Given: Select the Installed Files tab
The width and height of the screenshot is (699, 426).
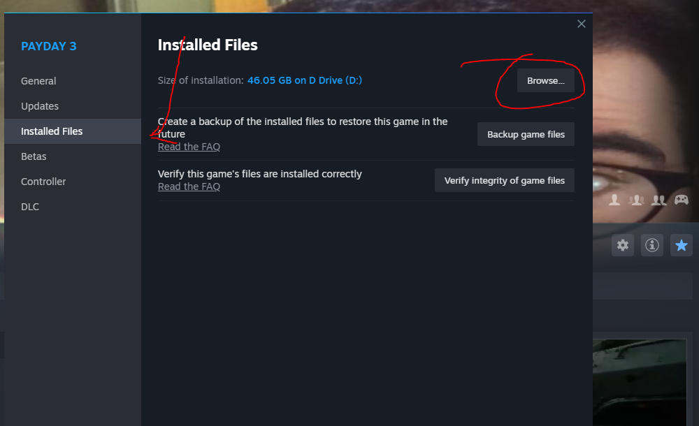Looking at the screenshot, I should 52,131.
